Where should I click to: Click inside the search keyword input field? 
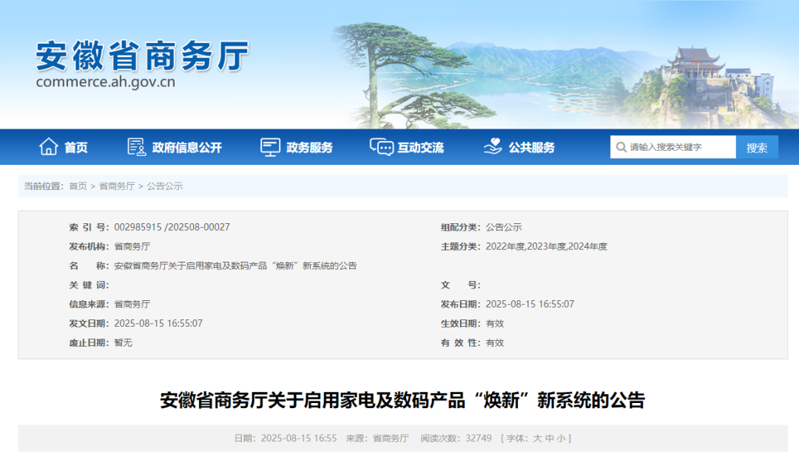(x=673, y=146)
